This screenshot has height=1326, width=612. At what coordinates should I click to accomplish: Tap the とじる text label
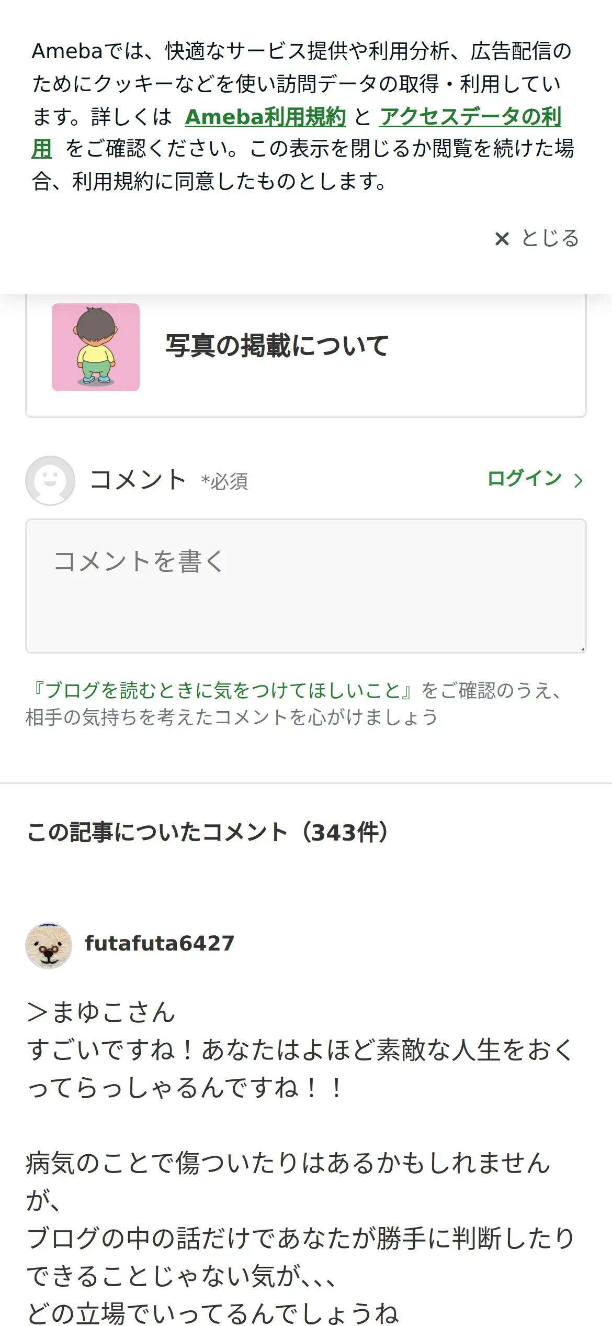pos(550,238)
